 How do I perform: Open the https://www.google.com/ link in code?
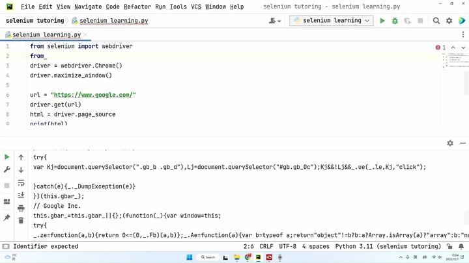click(x=93, y=95)
